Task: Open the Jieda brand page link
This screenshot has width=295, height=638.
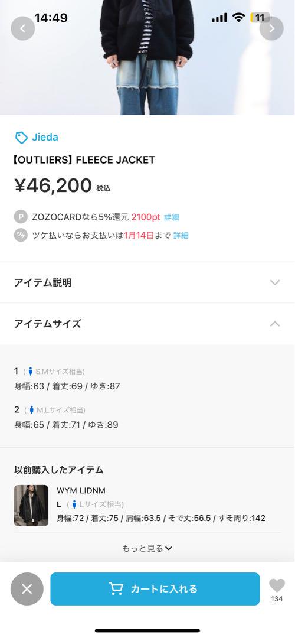Action: coord(45,137)
